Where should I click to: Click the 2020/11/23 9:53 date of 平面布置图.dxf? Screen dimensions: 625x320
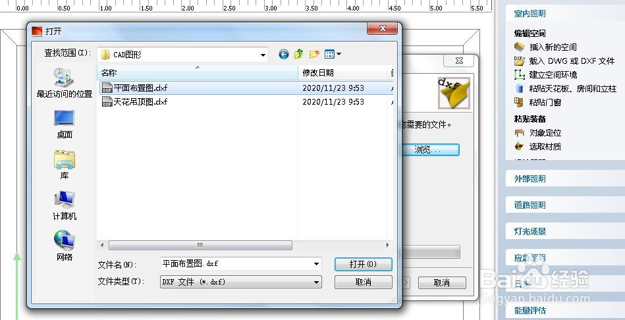click(333, 88)
